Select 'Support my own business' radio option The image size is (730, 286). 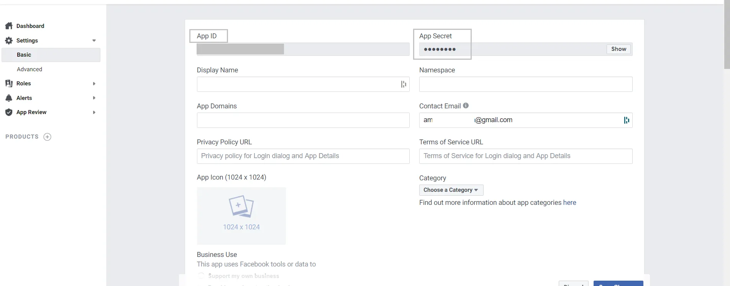pos(201,276)
